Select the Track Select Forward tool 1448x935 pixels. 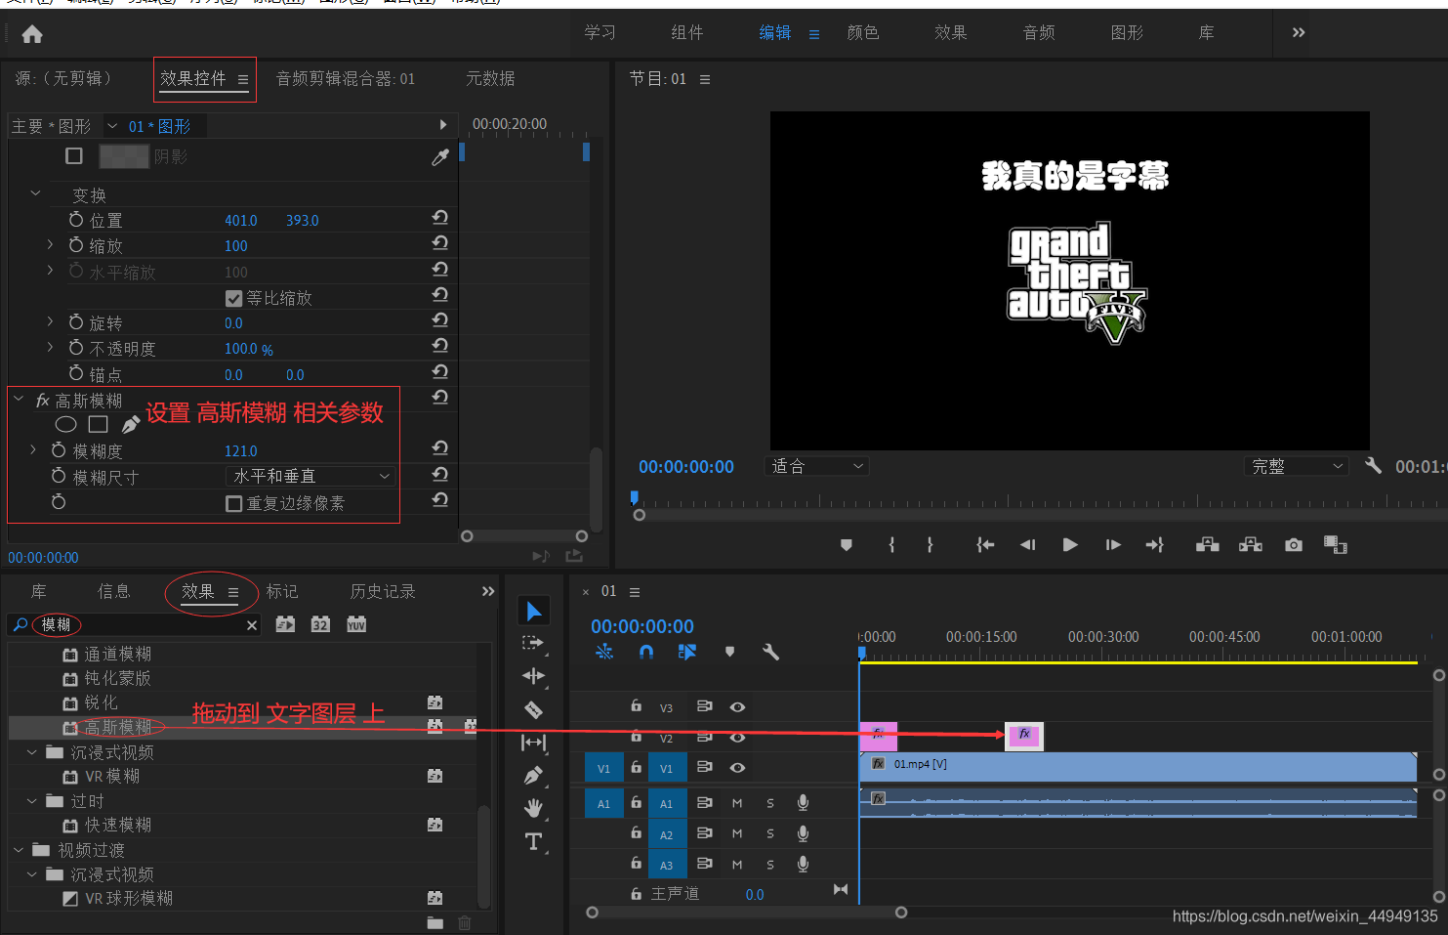(533, 643)
